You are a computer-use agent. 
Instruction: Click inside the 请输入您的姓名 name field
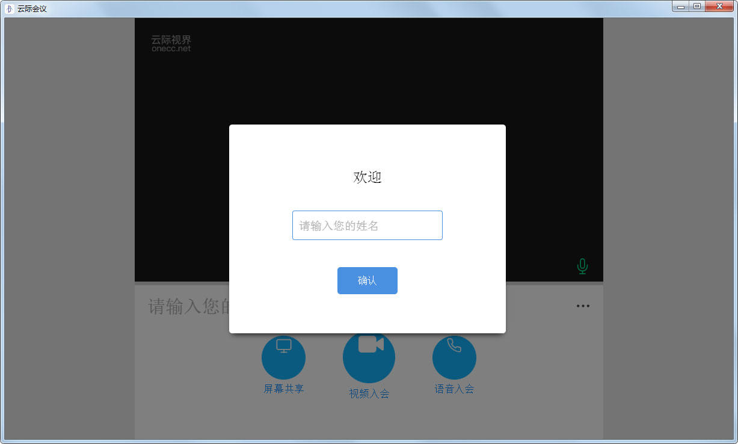367,225
